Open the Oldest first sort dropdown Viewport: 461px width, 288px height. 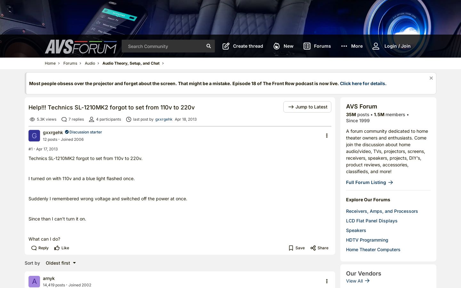[61, 263]
